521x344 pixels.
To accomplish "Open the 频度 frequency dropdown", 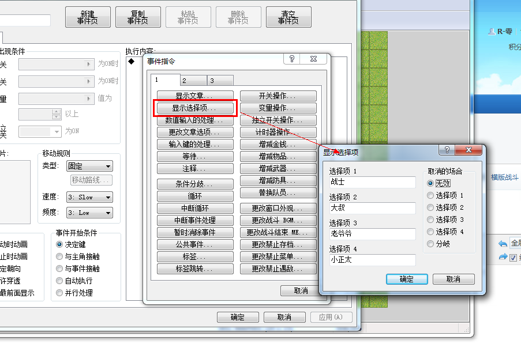I will 89,213.
